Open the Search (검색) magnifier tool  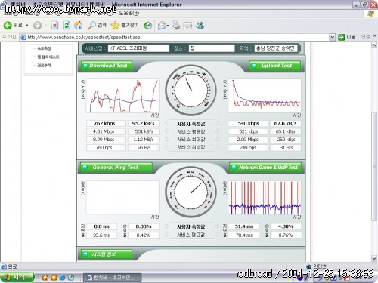[x=98, y=26]
